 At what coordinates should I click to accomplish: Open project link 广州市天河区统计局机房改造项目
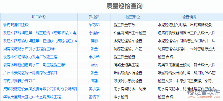(30, 73)
